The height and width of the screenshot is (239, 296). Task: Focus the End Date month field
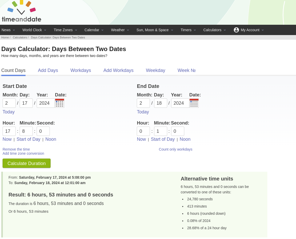tap(143, 103)
